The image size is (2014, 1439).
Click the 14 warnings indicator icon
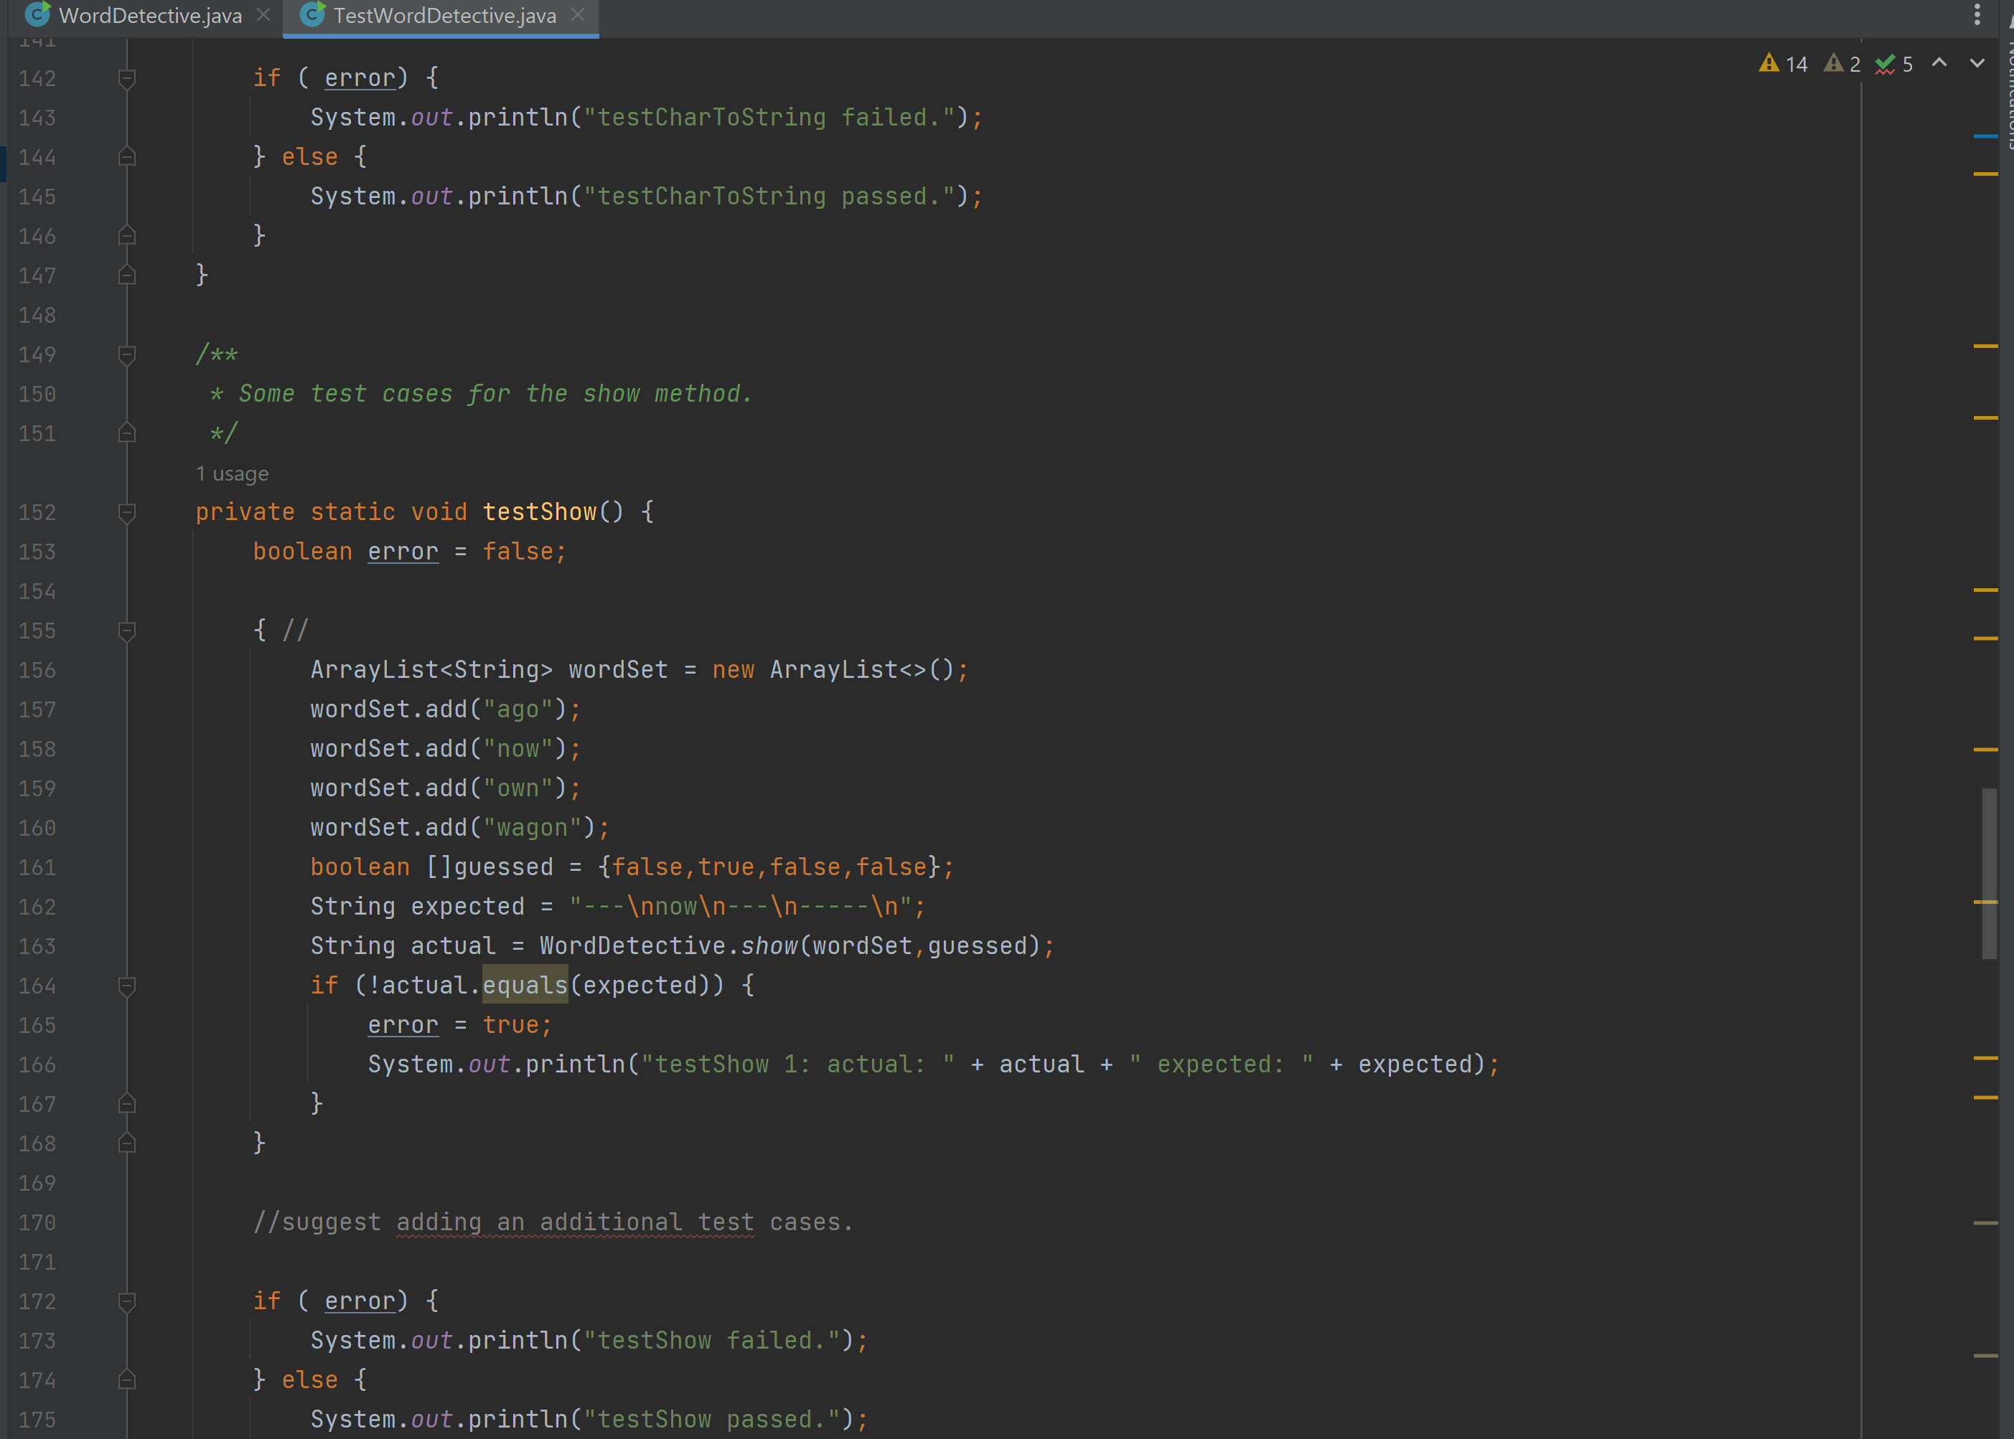point(1783,64)
